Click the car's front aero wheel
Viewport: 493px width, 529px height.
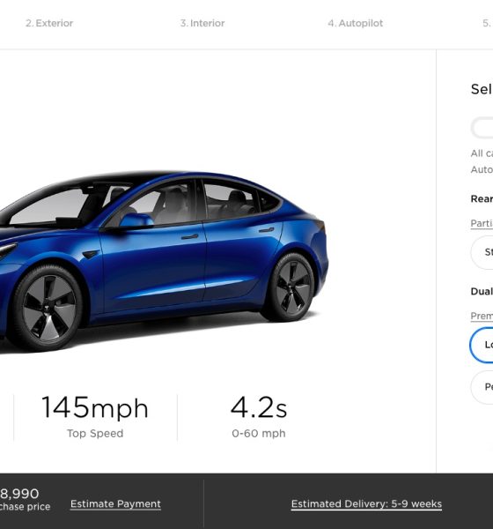[49, 308]
